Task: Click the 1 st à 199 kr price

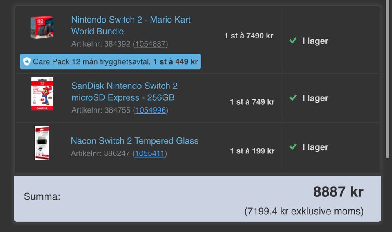Action: [x=252, y=151]
